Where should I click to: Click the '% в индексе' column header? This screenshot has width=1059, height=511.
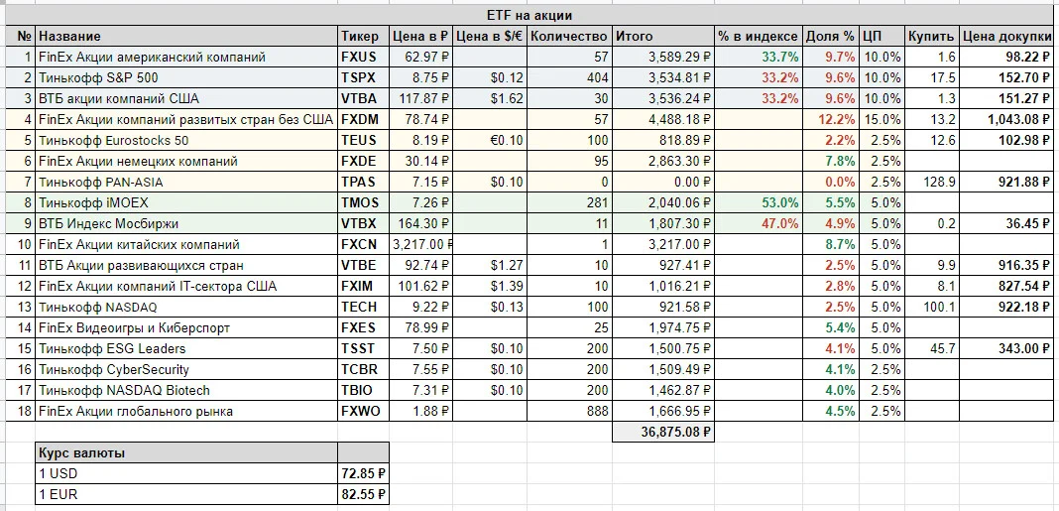758,37
